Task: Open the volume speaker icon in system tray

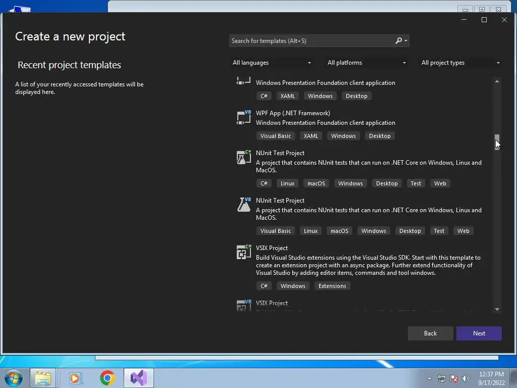Action: (x=466, y=378)
